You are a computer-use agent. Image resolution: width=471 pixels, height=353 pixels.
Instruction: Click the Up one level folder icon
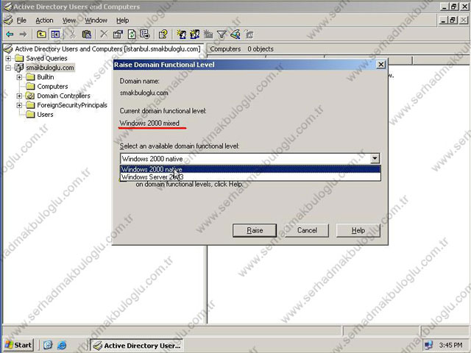(x=41, y=35)
